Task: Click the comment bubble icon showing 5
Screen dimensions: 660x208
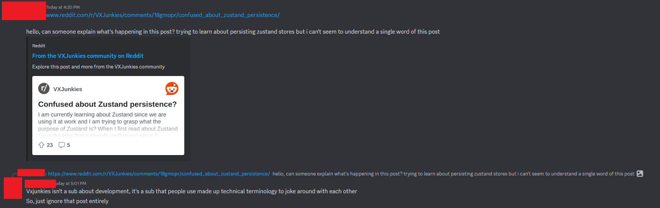Action: coord(62,145)
